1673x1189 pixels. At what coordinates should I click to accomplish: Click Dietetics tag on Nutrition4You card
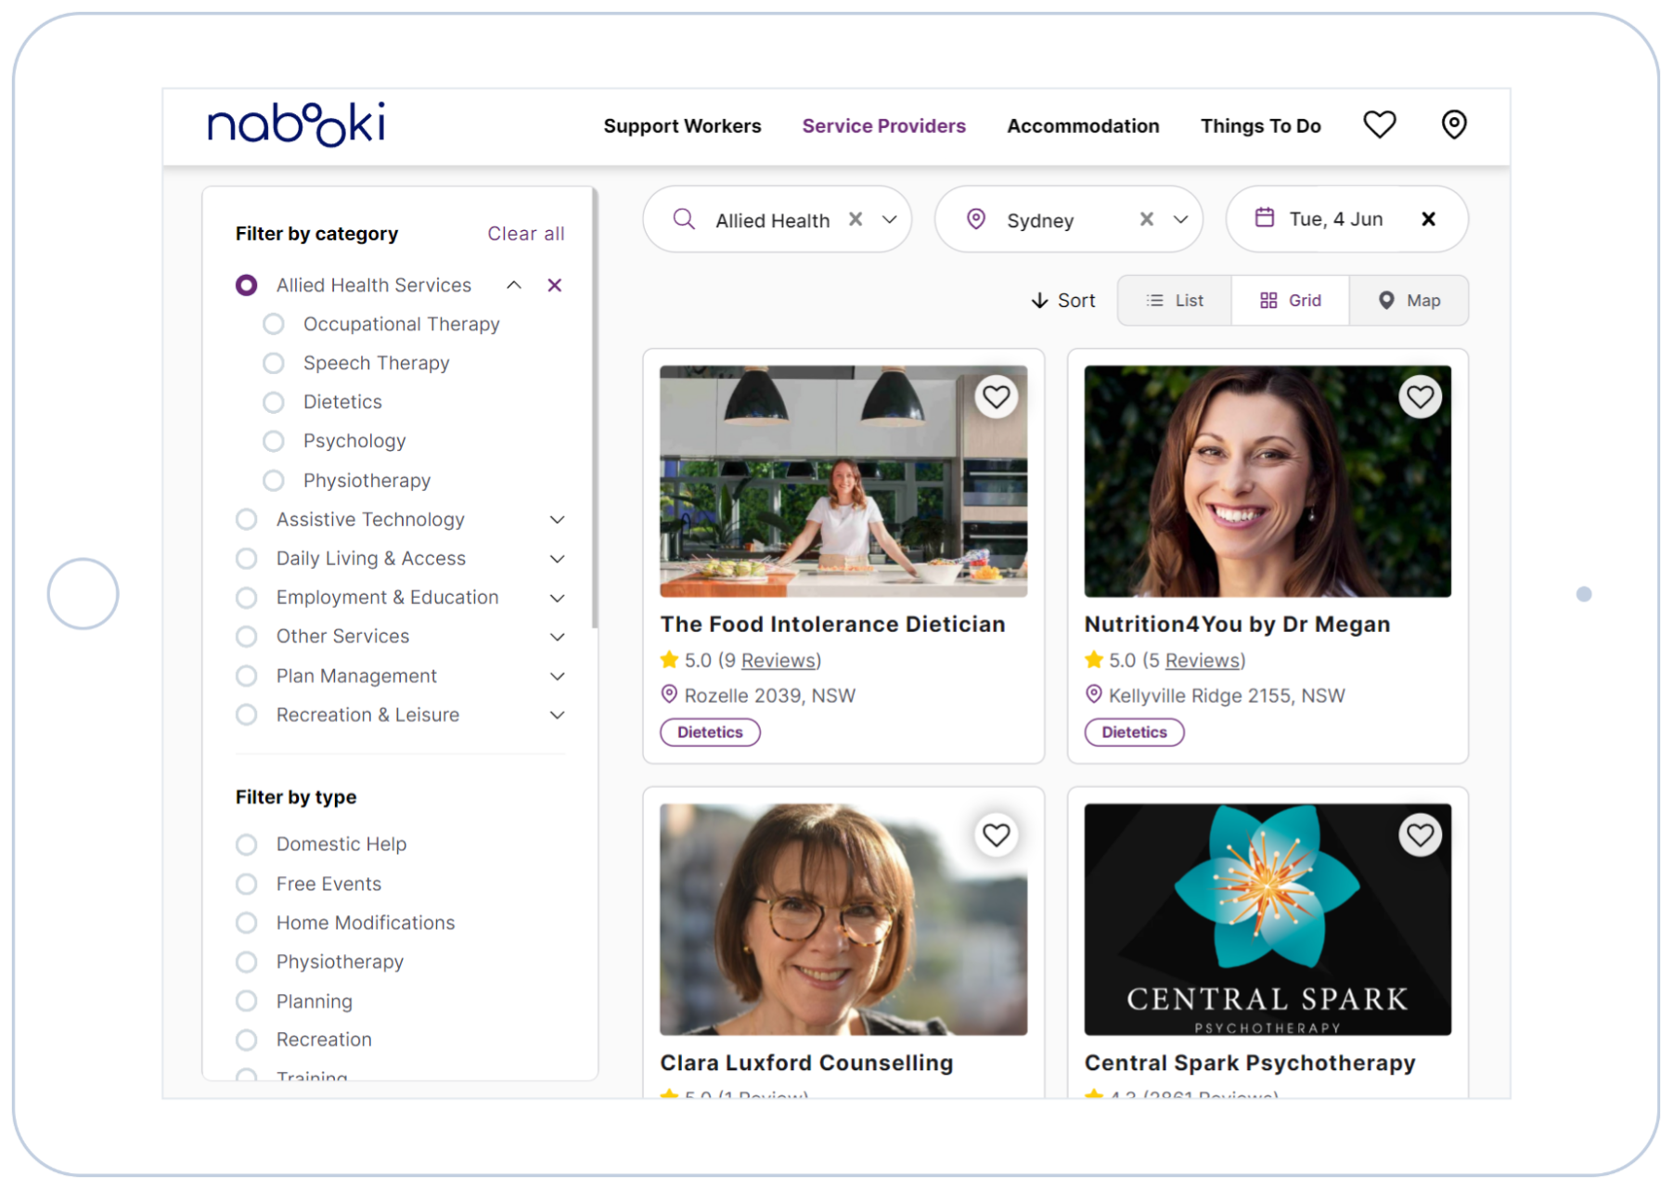pos(1134,732)
